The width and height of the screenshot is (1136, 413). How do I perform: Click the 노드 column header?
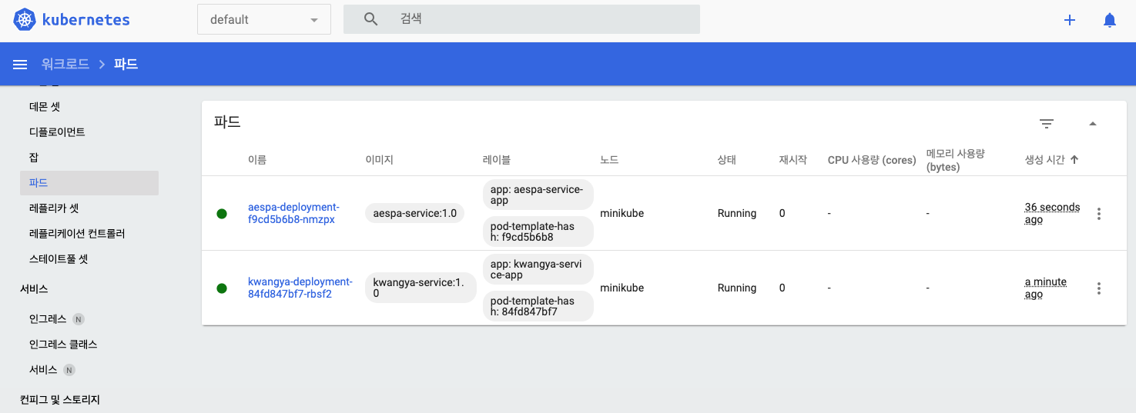pyautogui.click(x=609, y=160)
